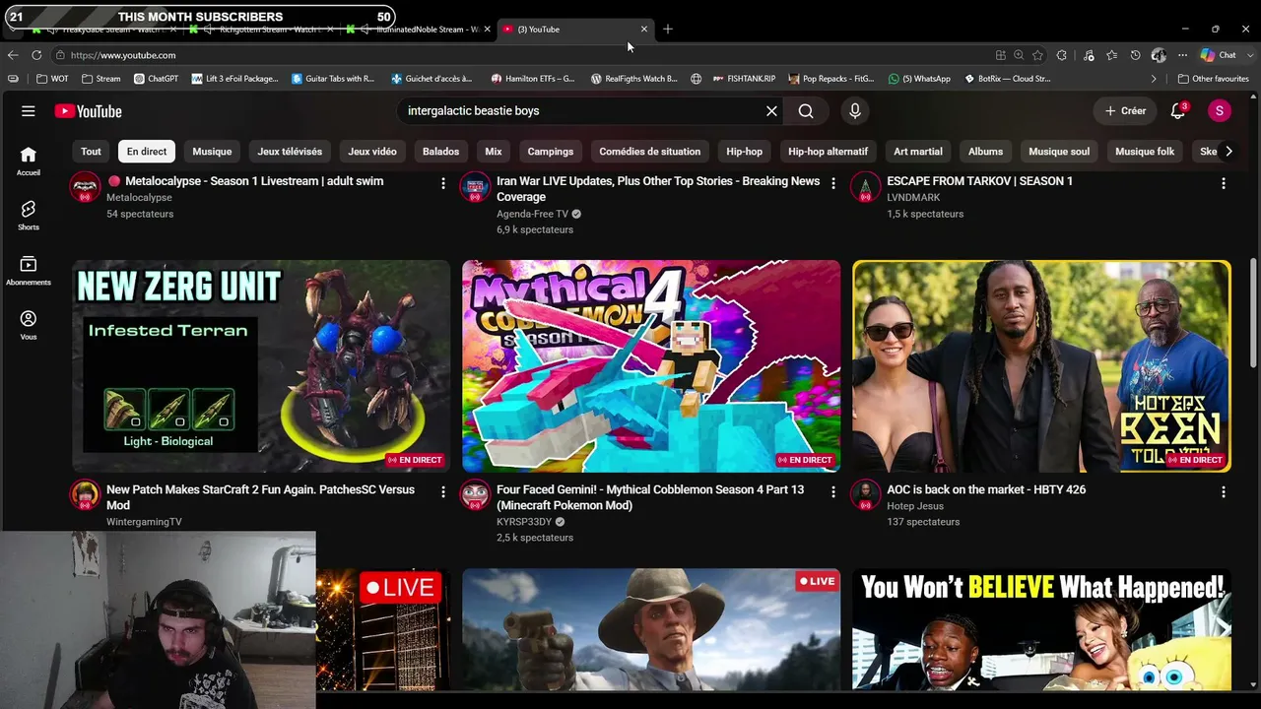This screenshot has width=1261, height=709.
Task: Open Shorts from the sidebar
Action: (x=29, y=216)
